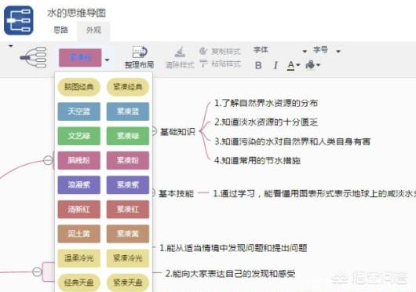Expand the theme dropdown arrow

pyautogui.click(x=108, y=60)
